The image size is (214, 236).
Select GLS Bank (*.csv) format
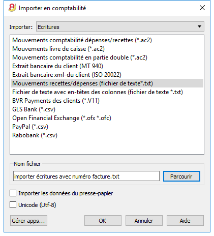coord(34,109)
